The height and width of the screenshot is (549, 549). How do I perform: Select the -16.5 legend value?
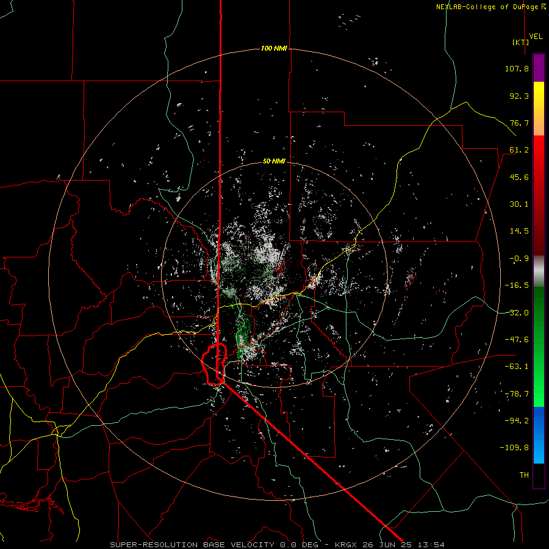(x=517, y=285)
